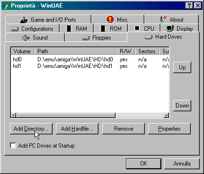Click the checkmark icon on About tab
204x174 pixels.
click(x=163, y=19)
